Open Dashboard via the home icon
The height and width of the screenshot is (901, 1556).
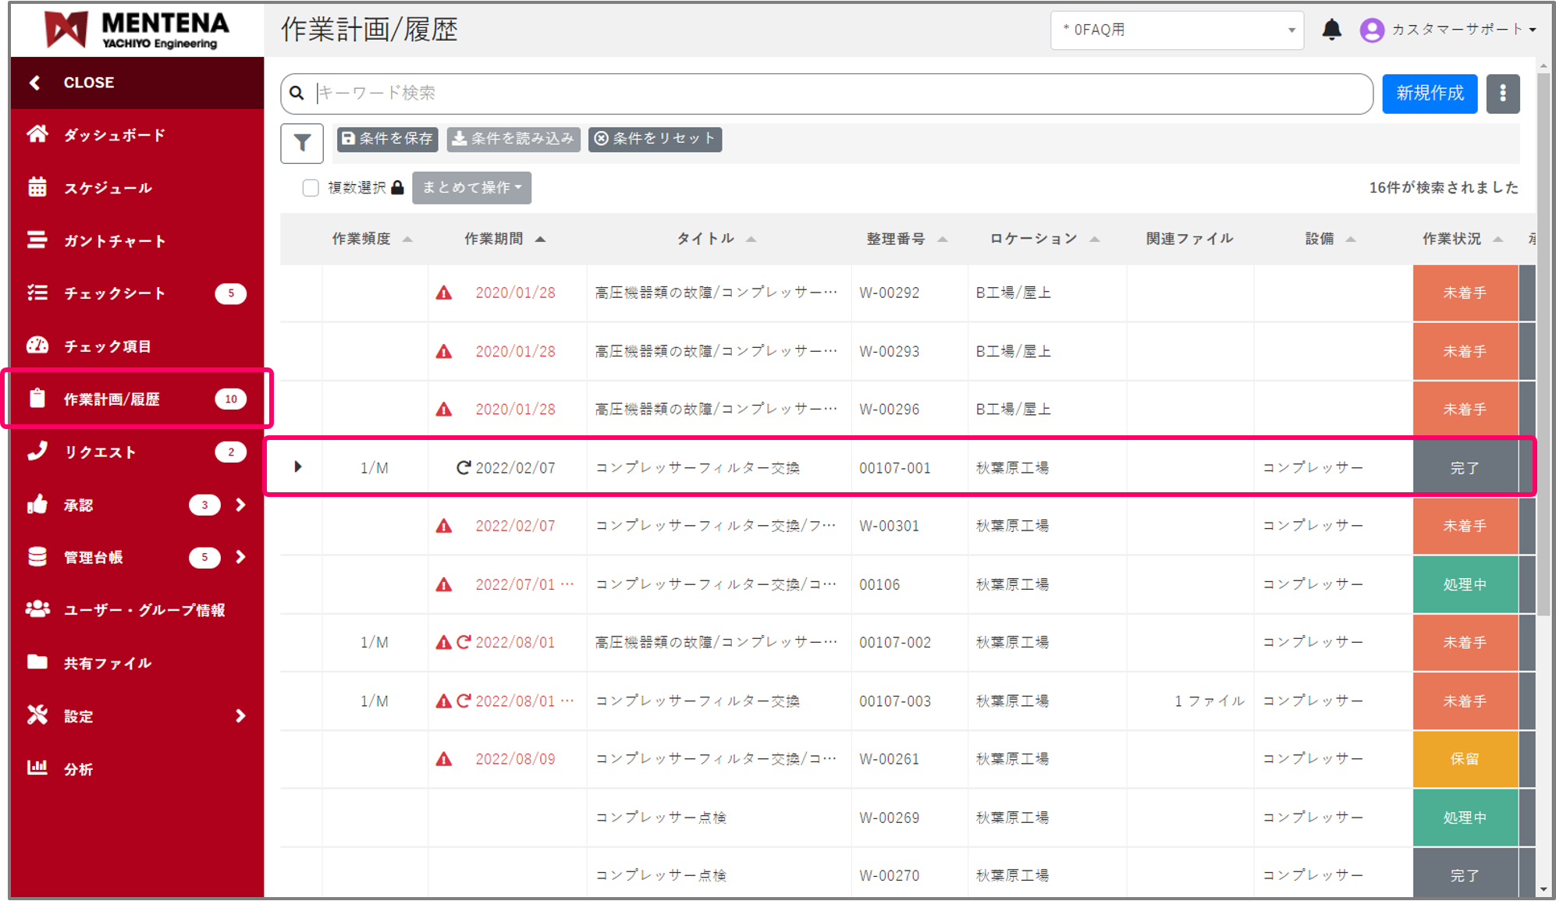[x=37, y=134]
